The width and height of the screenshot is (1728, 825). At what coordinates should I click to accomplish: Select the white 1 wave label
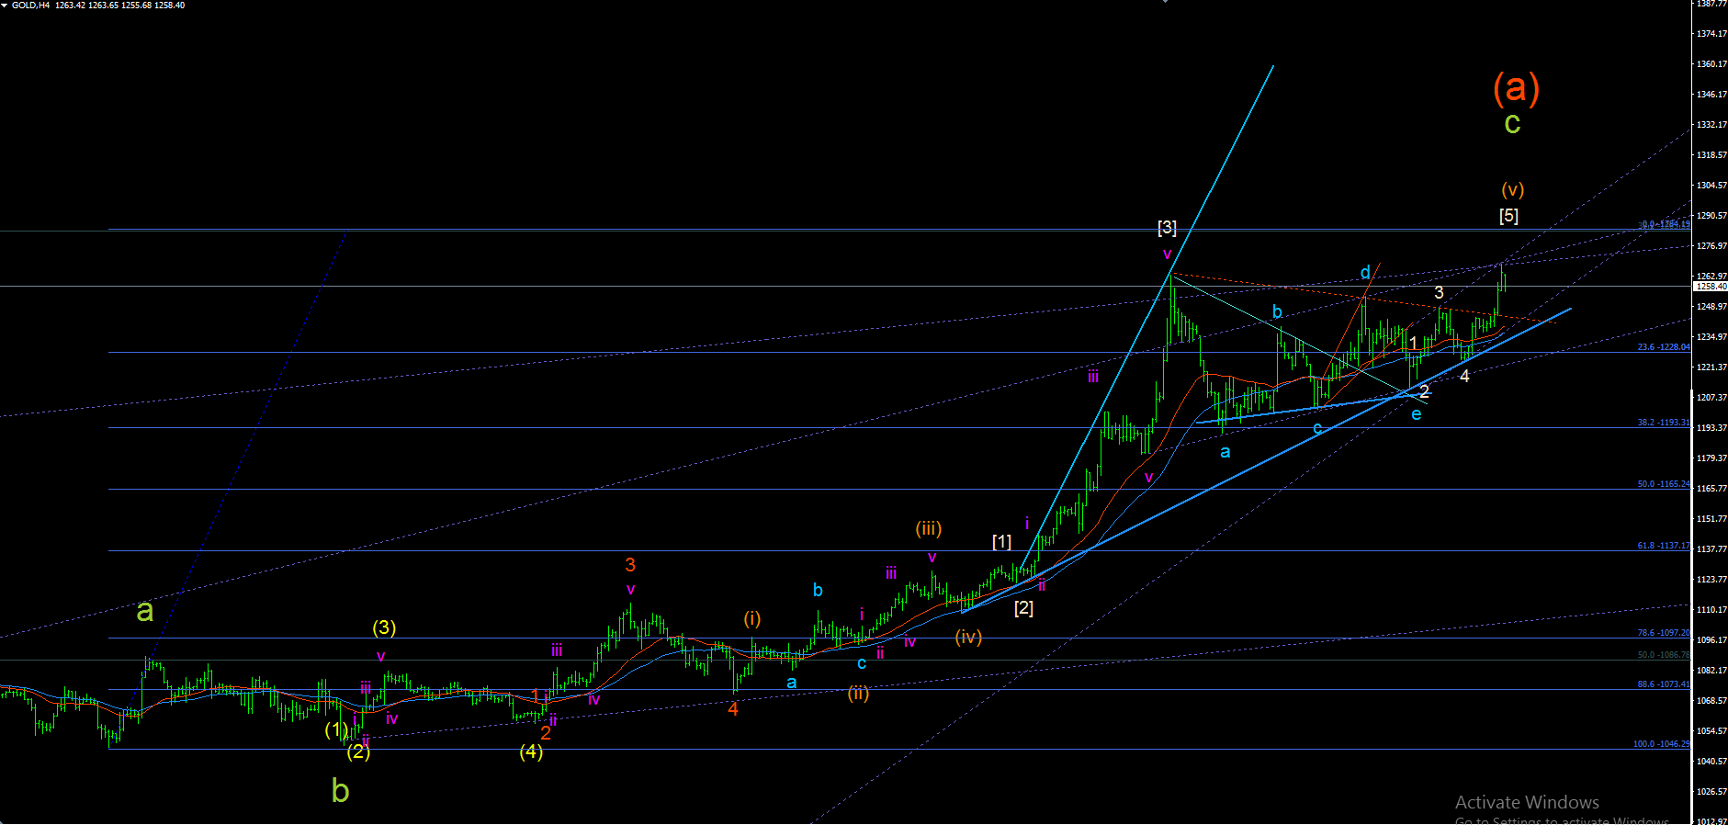click(1413, 344)
